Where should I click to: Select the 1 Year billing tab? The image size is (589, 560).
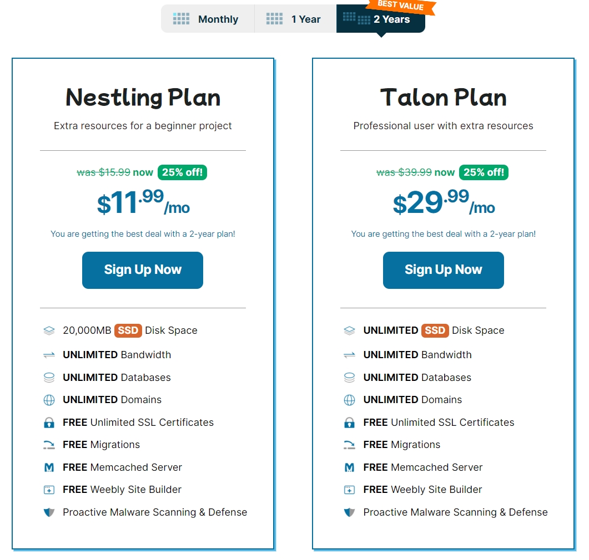[x=295, y=19]
